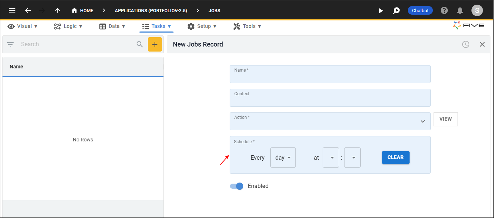Open the history clock icon
The height and width of the screenshot is (218, 494).
pos(466,44)
